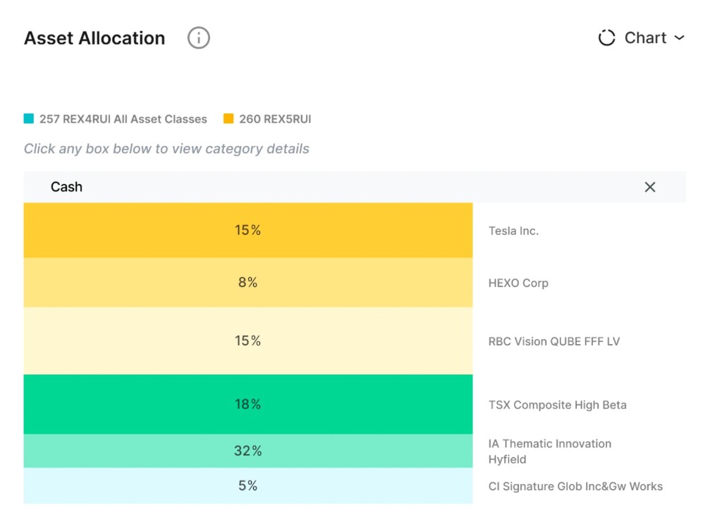Select the RBC Vision QUBE FFF LV label
The width and height of the screenshot is (722, 529).
[554, 341]
